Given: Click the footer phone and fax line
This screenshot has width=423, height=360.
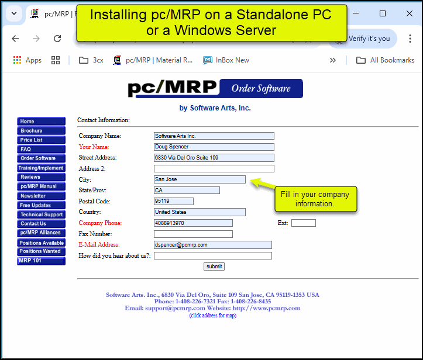Looking at the screenshot, I should click(x=212, y=302).
